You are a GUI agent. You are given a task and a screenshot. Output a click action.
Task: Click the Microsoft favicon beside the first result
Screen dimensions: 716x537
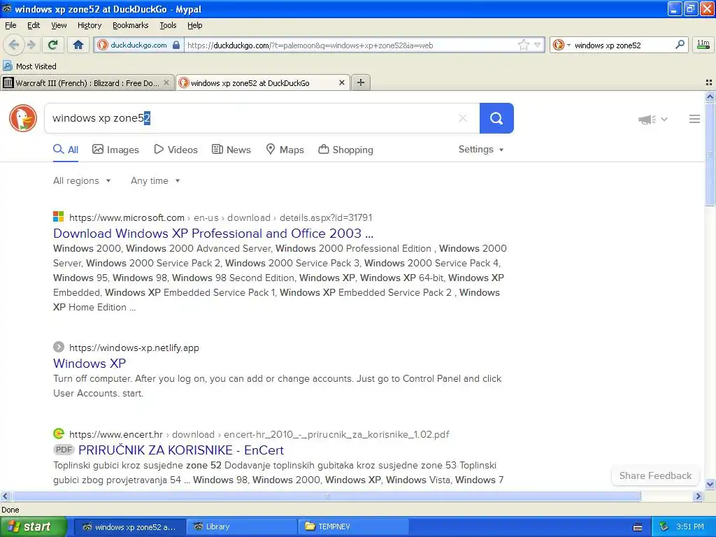point(59,217)
